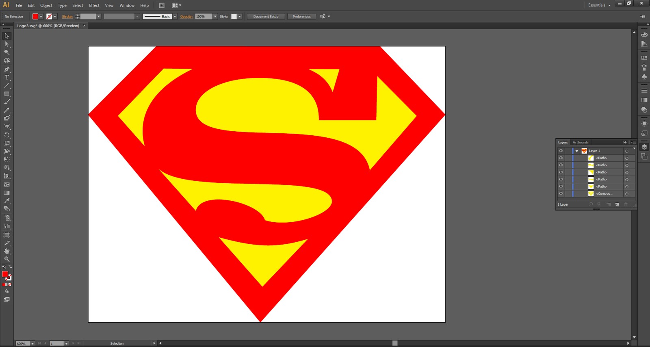
Task: Swap fill and stroke colors
Action: [x=10, y=267]
